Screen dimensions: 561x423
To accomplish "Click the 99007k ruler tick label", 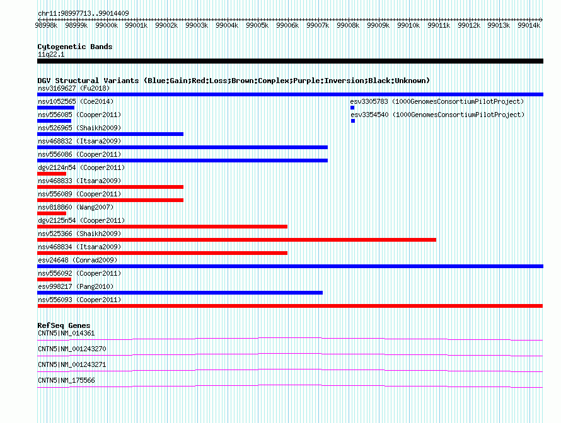I will coord(318,25).
